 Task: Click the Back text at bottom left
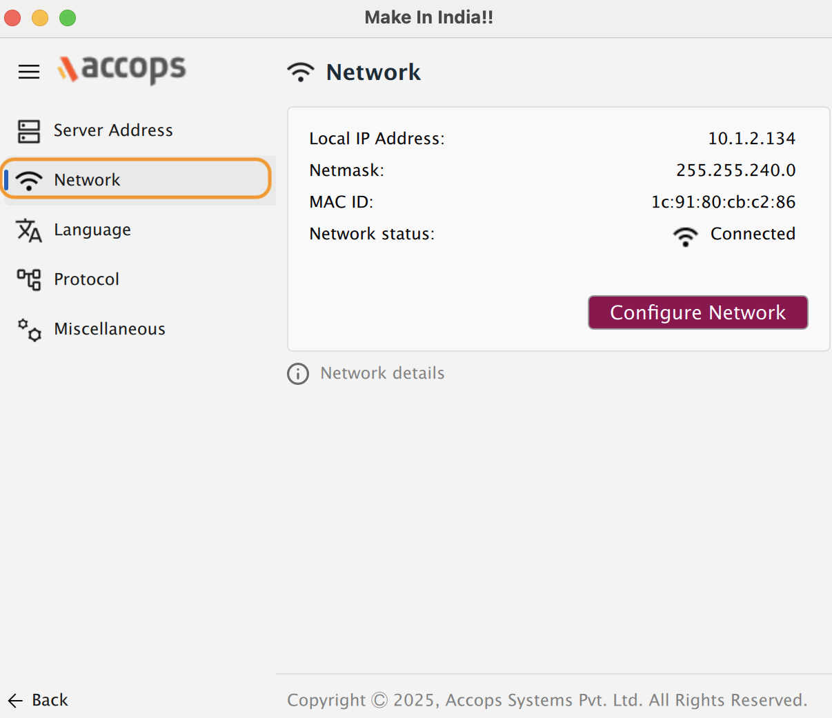click(50, 700)
